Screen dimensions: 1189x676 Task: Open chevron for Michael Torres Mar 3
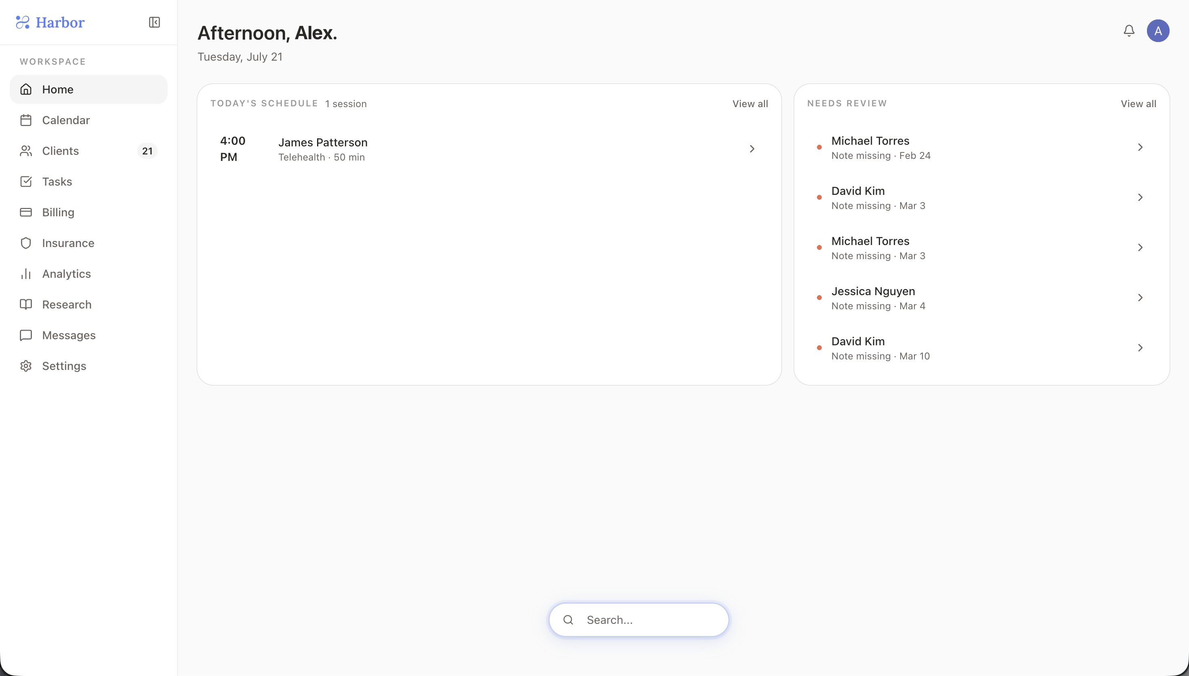[1140, 247]
